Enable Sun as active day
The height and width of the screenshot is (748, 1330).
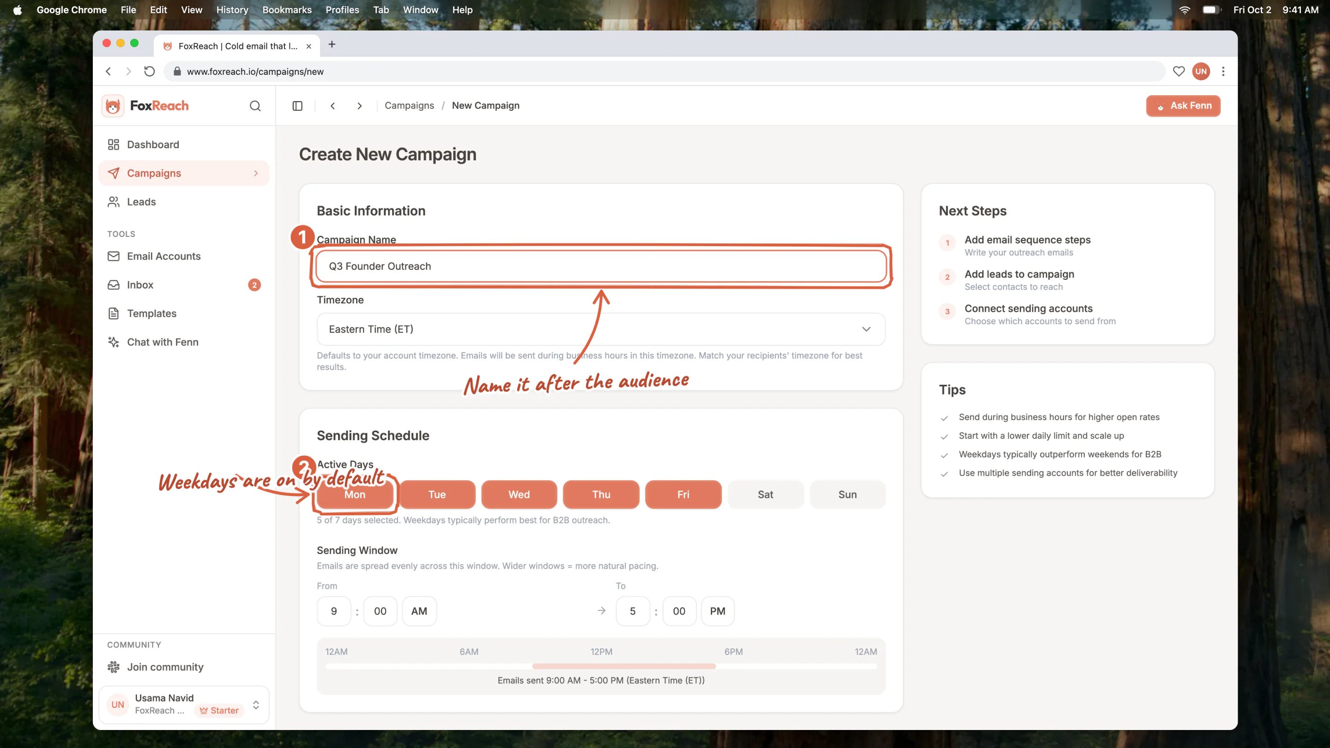pyautogui.click(x=848, y=495)
